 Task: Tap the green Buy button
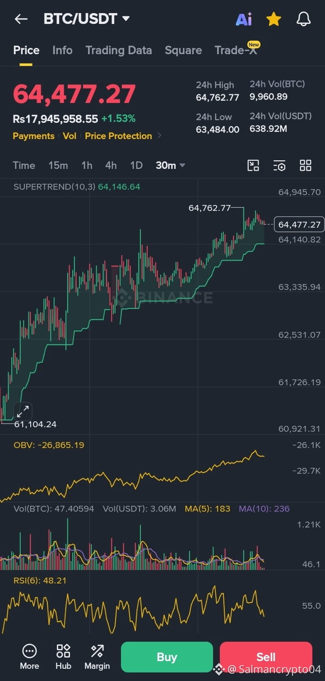point(167,657)
